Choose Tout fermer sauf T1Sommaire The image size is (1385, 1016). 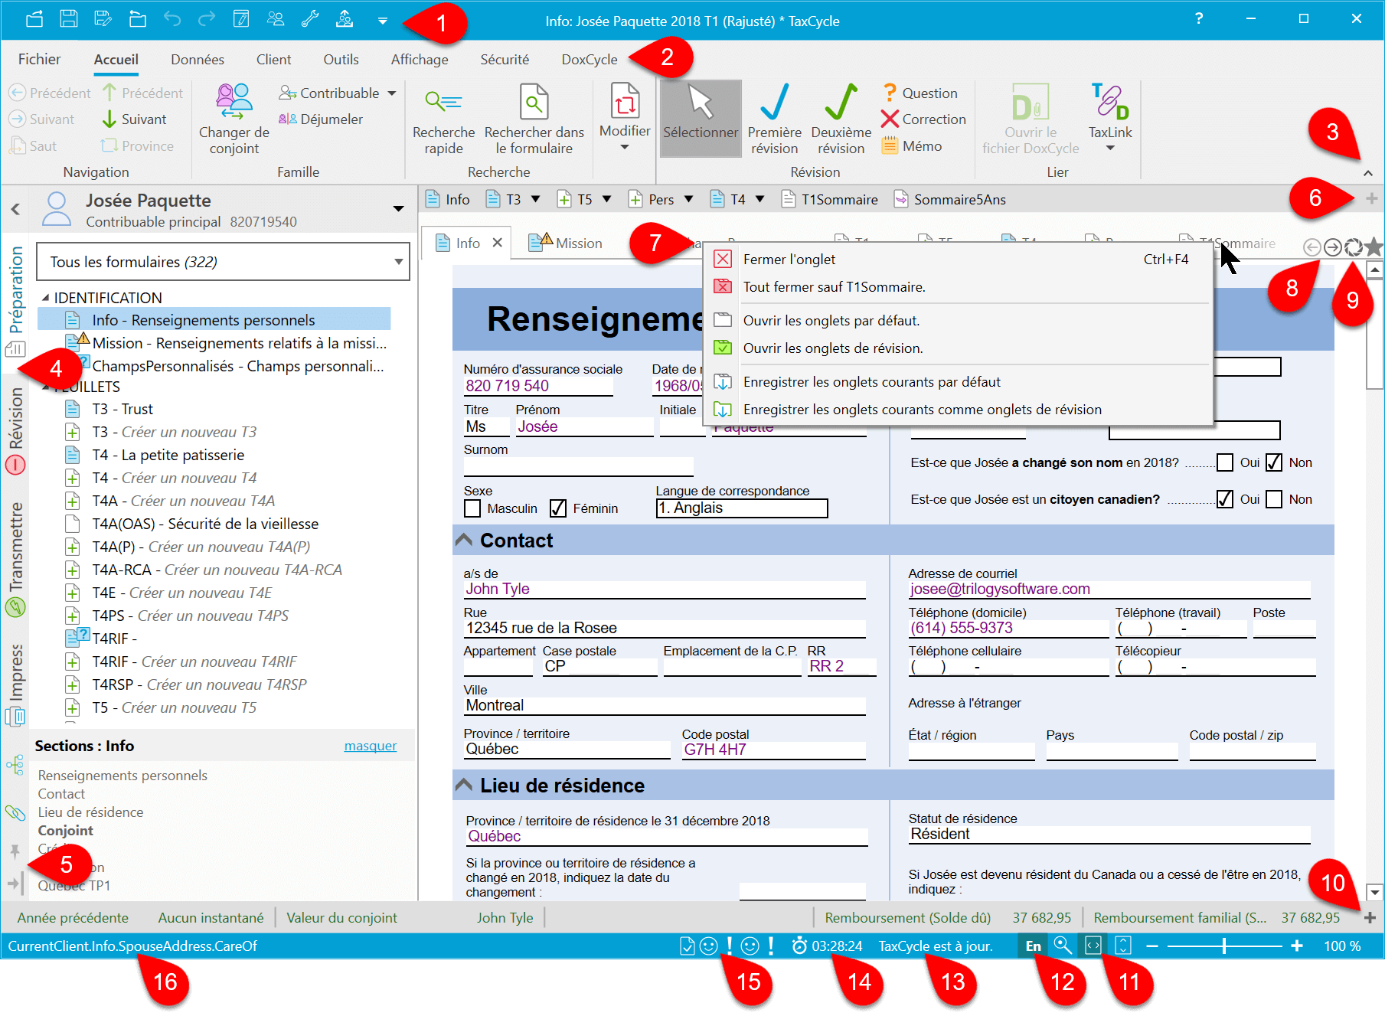[958, 287]
